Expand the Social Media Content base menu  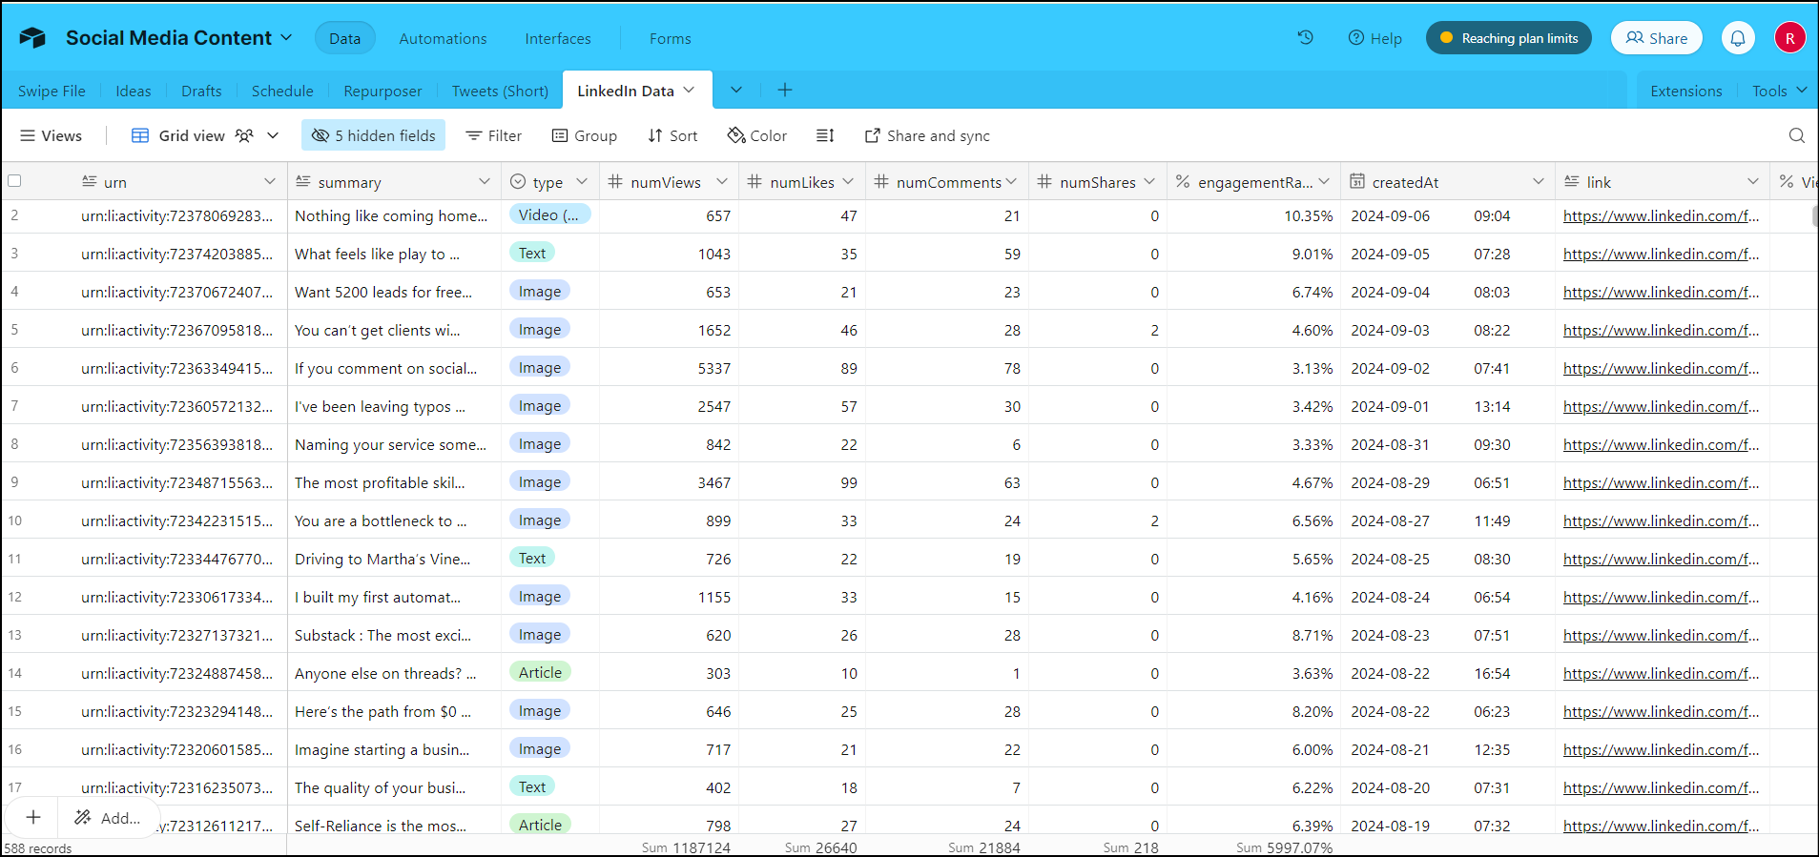coord(285,38)
